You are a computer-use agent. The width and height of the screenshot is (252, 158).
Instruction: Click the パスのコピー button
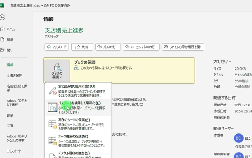coord(108,47)
